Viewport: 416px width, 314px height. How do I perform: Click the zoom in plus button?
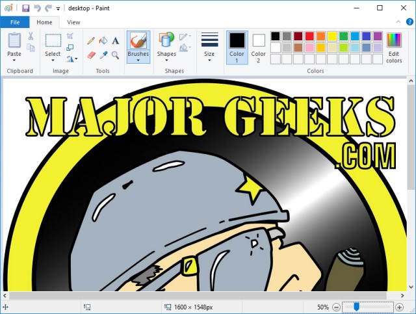point(399,307)
